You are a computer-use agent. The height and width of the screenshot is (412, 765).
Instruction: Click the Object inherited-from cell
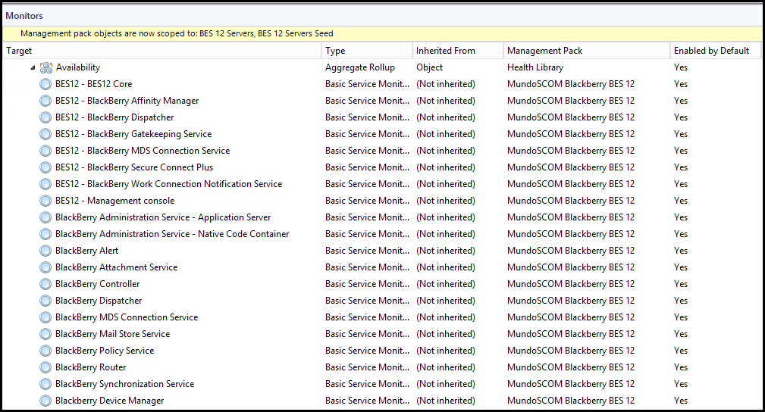coord(429,67)
